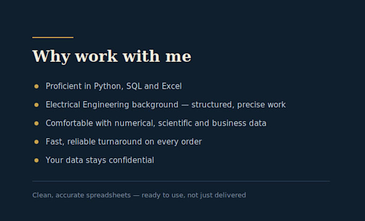Select the 'Comfortable with numerical, scientific' line

coord(156,123)
